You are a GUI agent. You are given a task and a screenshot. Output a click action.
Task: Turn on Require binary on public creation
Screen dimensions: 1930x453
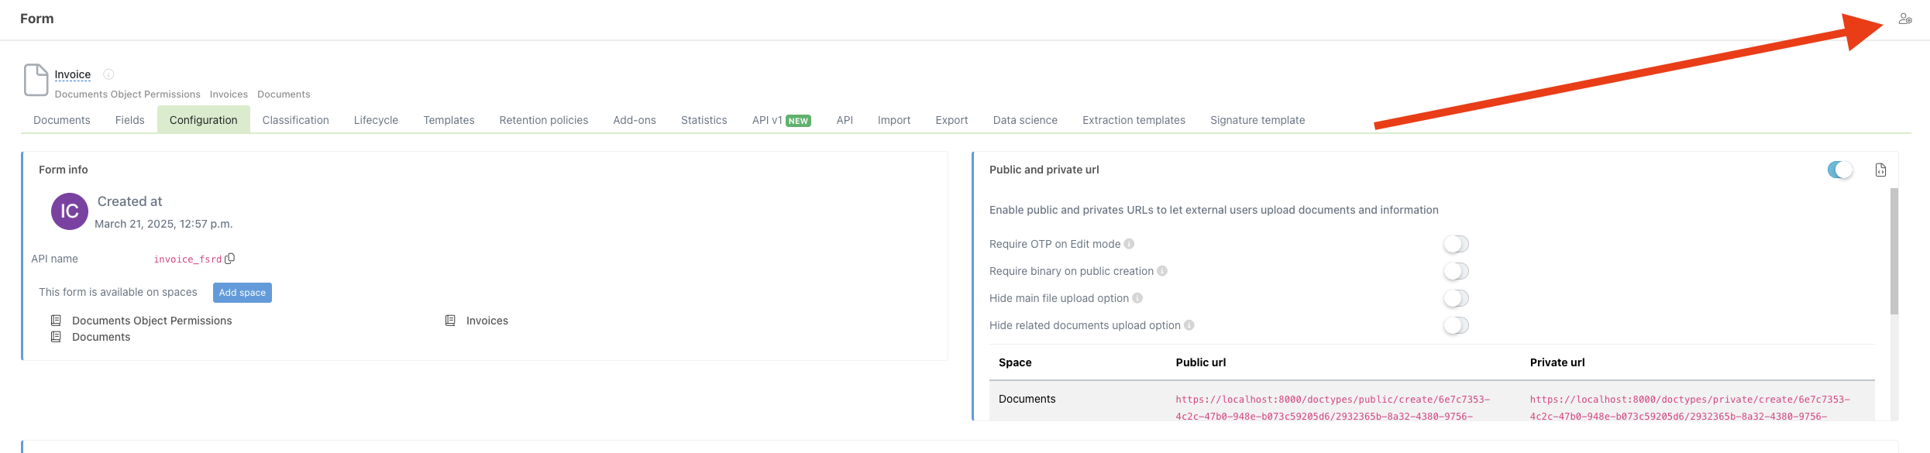coord(1456,271)
